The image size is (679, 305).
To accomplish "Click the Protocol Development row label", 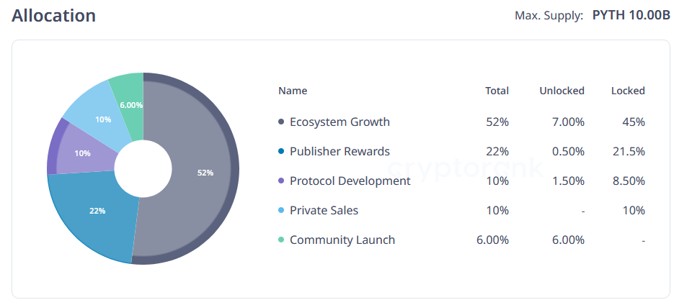I will point(350,181).
